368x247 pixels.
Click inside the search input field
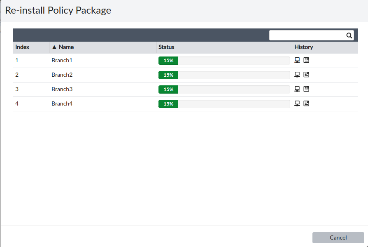tap(307, 35)
